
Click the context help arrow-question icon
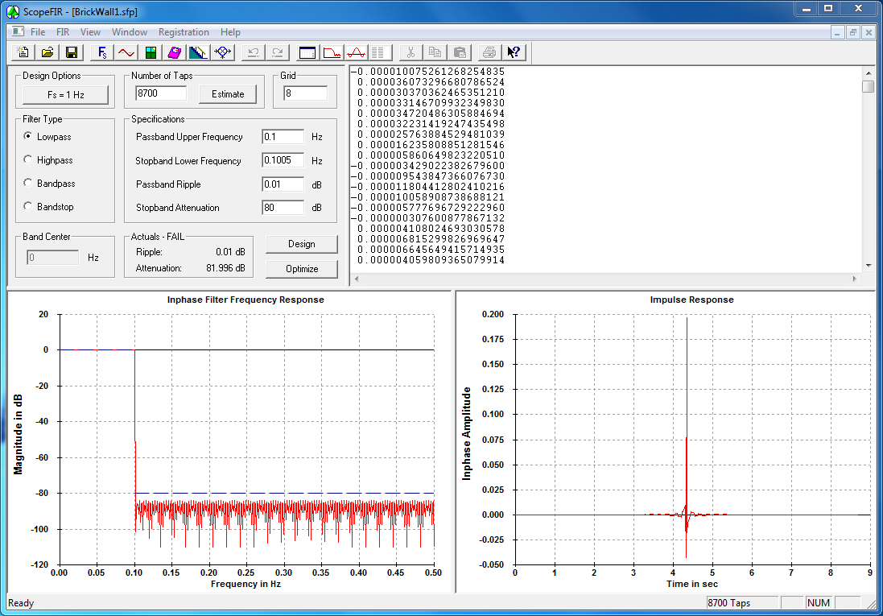click(x=514, y=52)
